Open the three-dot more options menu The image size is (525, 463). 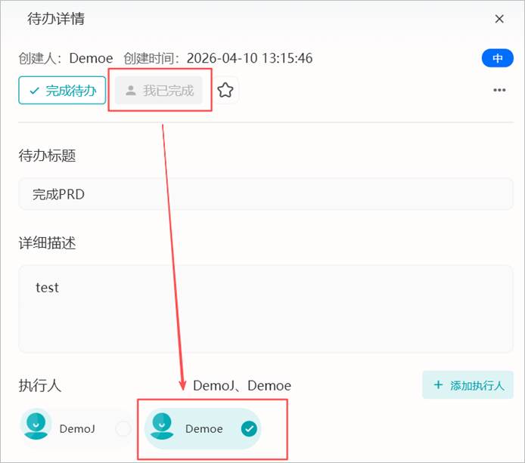point(499,90)
